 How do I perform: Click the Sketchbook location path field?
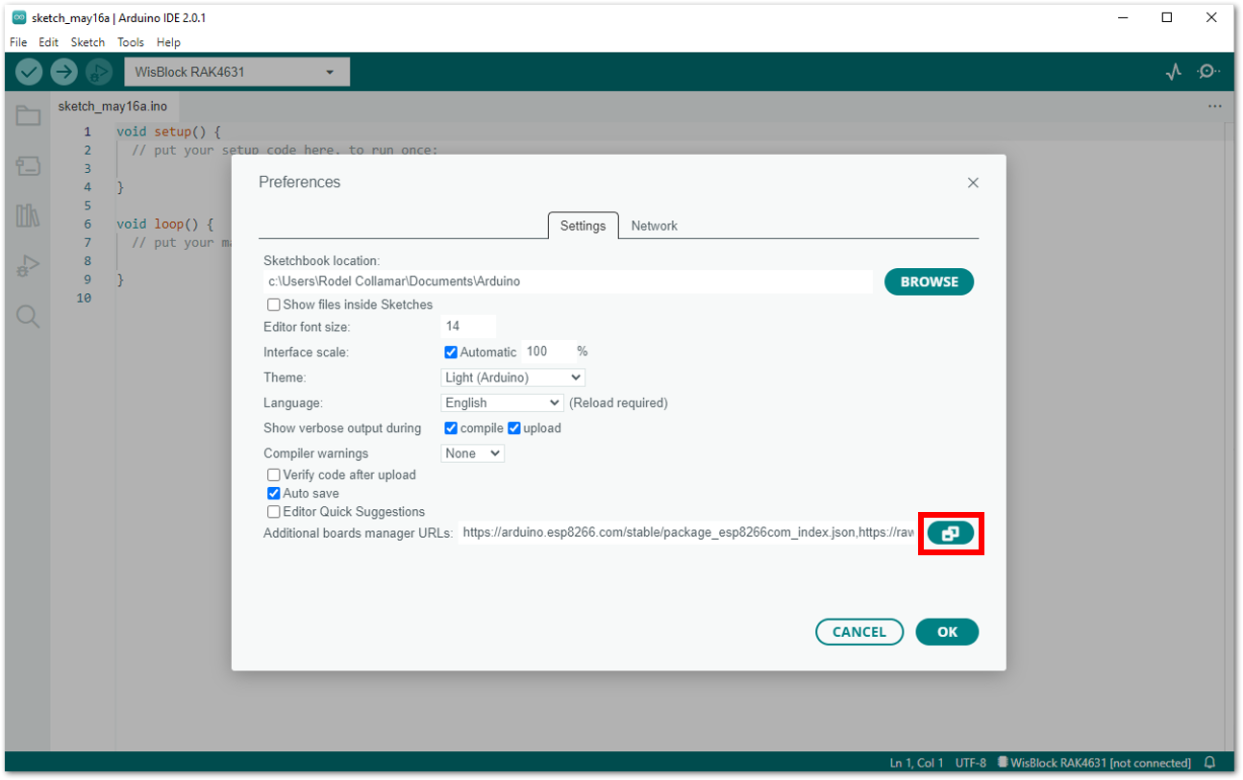(568, 281)
